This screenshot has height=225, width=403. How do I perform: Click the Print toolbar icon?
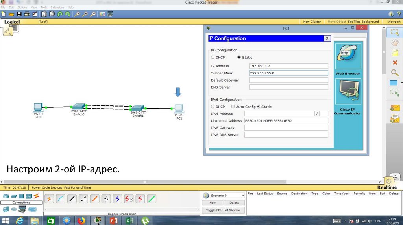coord(27,15)
